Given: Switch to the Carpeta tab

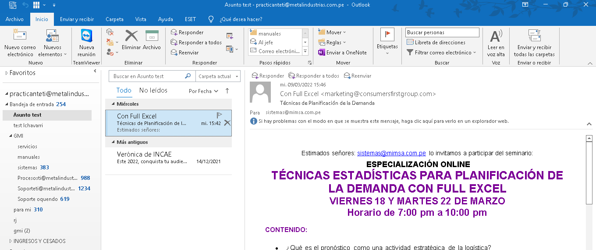Looking at the screenshot, I should (114, 19).
